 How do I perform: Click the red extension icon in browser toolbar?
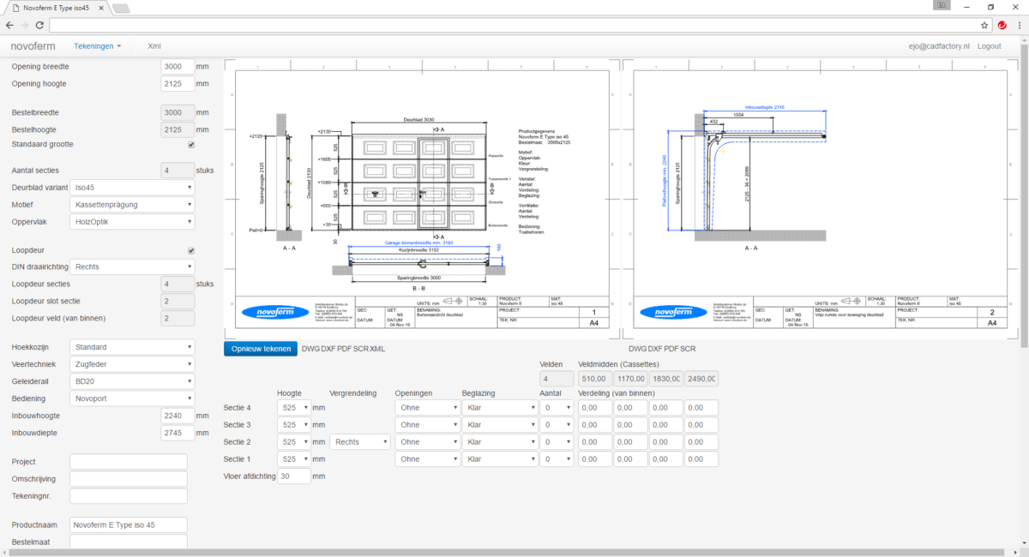click(x=1002, y=25)
